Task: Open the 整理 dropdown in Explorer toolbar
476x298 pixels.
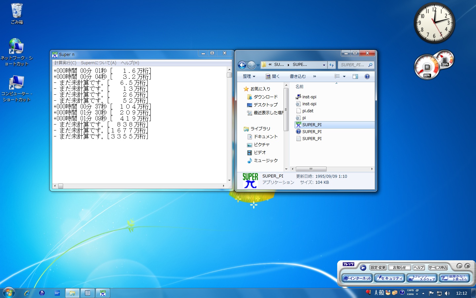Action: click(249, 76)
